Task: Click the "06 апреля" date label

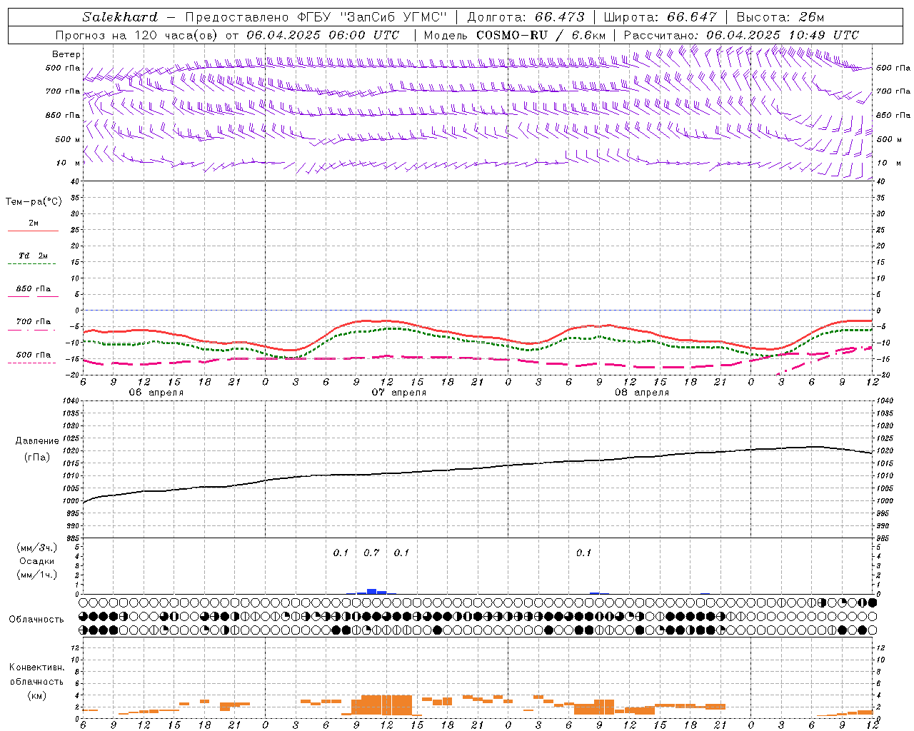Action: pos(156,393)
